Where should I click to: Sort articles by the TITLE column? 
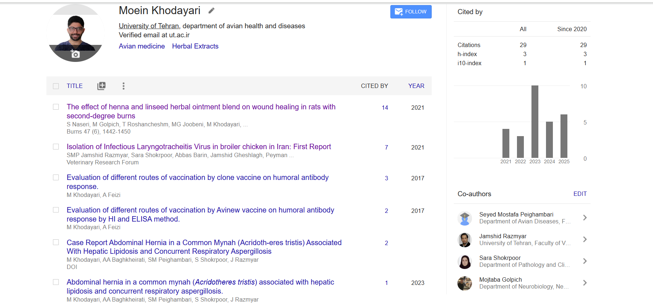click(74, 86)
